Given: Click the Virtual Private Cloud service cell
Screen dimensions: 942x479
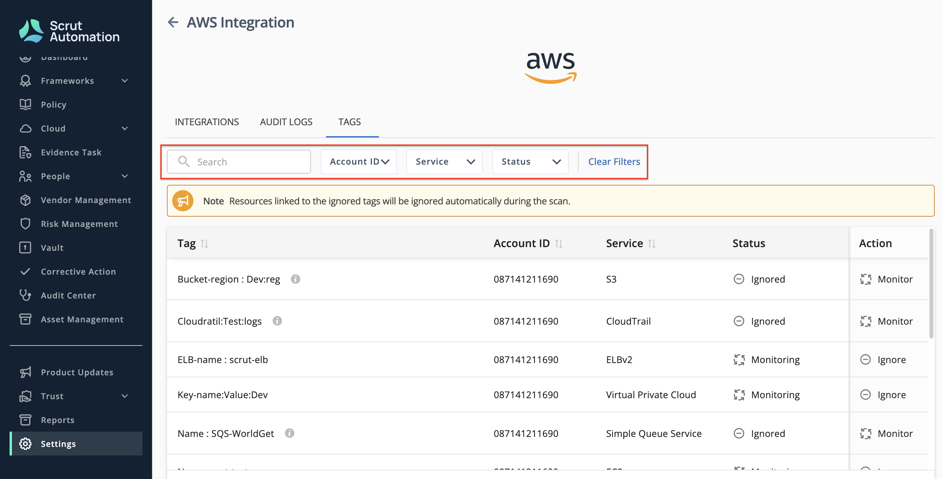Looking at the screenshot, I should [651, 395].
